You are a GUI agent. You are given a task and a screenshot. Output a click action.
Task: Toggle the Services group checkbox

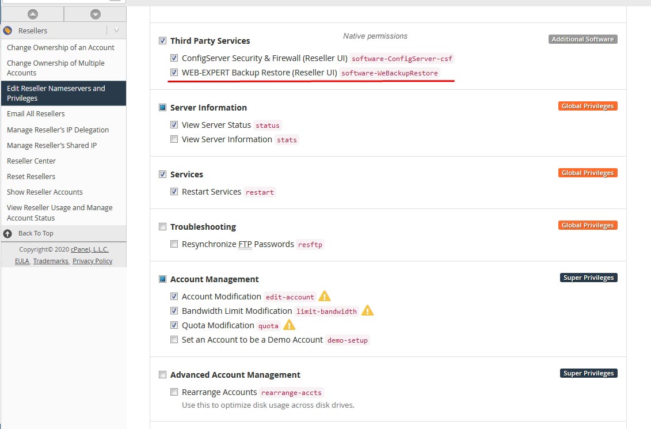162,174
